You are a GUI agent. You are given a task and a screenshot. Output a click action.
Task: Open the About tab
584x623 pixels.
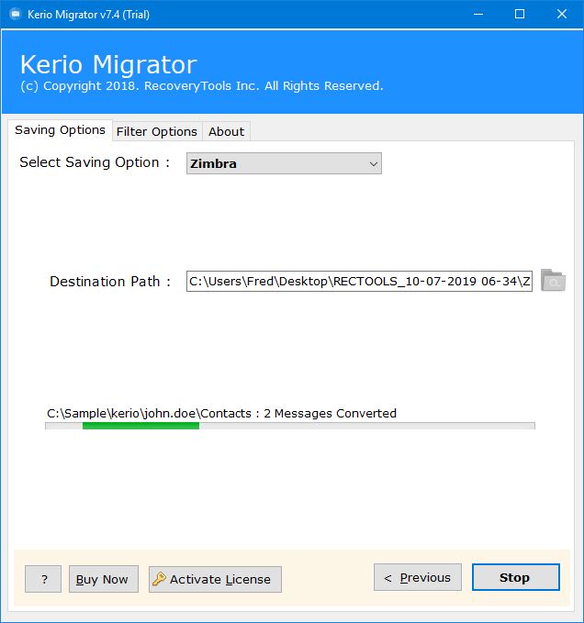click(x=226, y=131)
